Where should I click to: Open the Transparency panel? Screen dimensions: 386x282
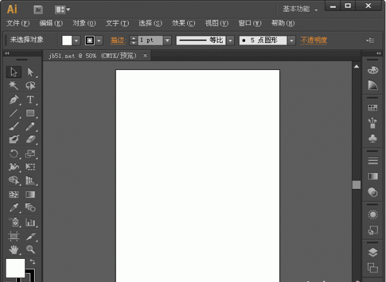pos(372,192)
